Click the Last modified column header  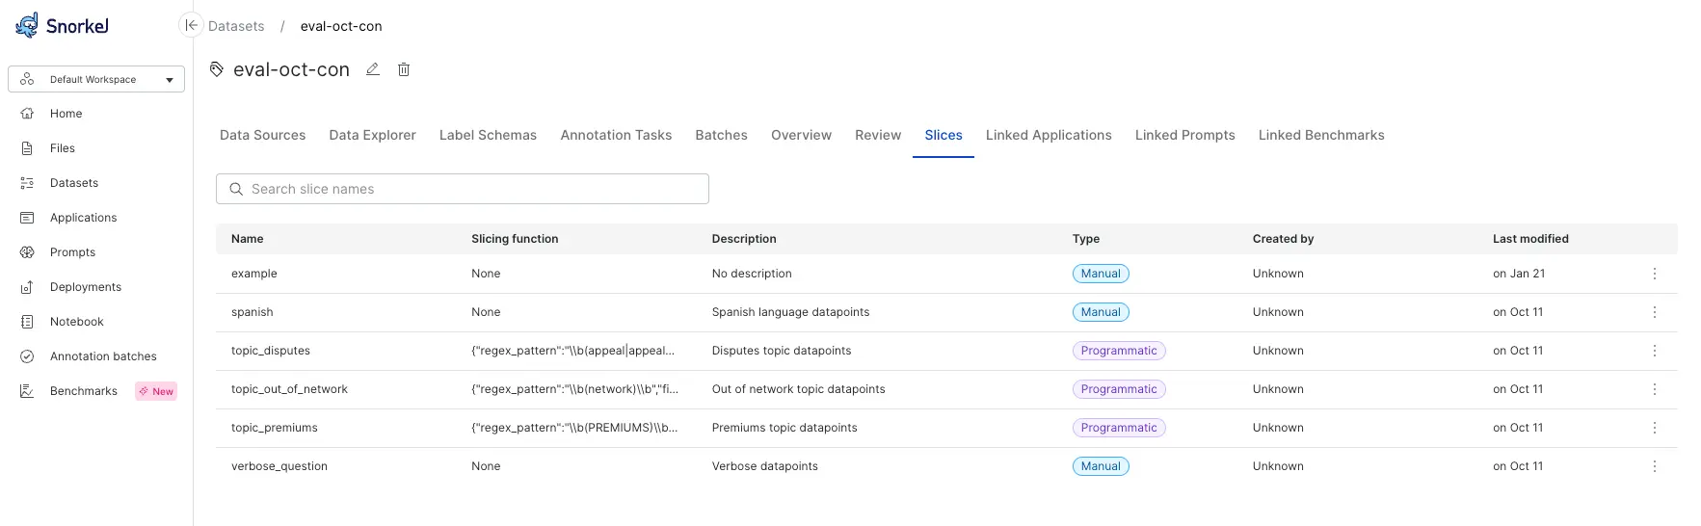pyautogui.click(x=1530, y=239)
